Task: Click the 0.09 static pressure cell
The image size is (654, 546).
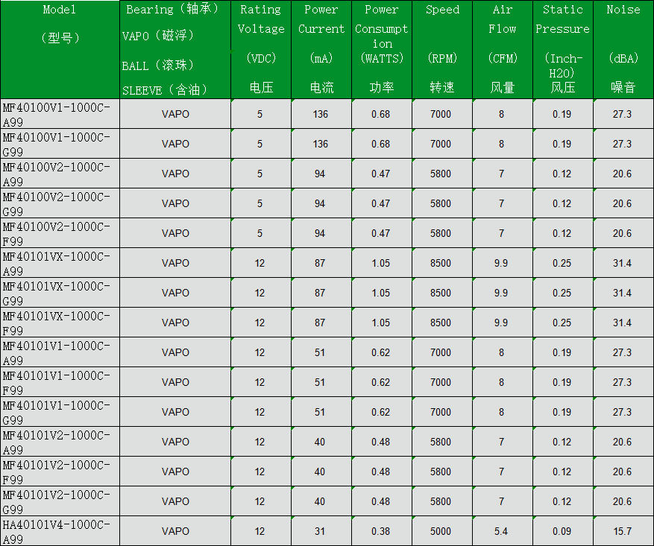Action: [562, 531]
